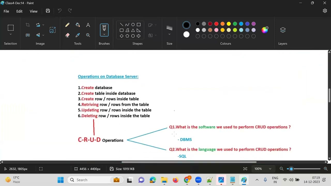This screenshot has width=331, height=186.
Task: Open the View menu
Action: [x=34, y=11]
